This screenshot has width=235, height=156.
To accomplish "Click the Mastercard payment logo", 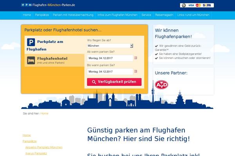I will 198,5.
